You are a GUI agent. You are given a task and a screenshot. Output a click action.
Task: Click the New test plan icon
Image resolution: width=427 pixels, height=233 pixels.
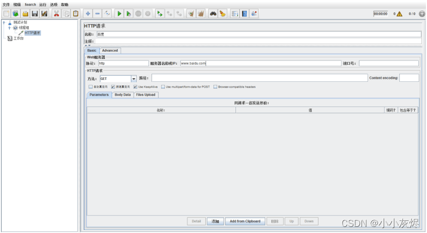[6, 13]
